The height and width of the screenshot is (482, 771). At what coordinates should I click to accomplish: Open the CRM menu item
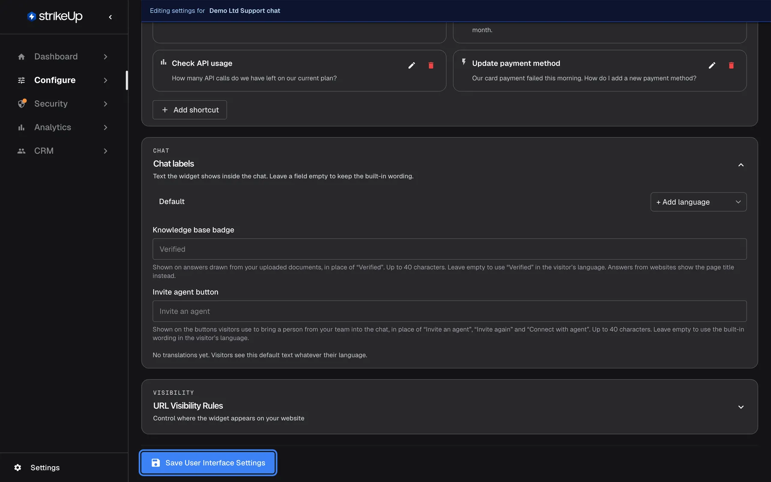[63, 151]
